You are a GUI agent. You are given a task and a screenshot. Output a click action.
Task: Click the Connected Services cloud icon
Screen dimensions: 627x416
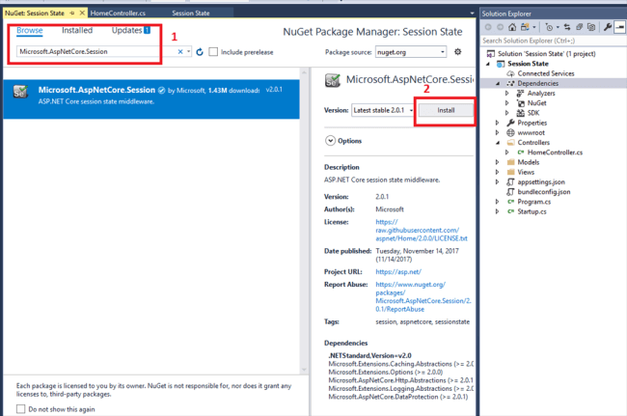510,73
